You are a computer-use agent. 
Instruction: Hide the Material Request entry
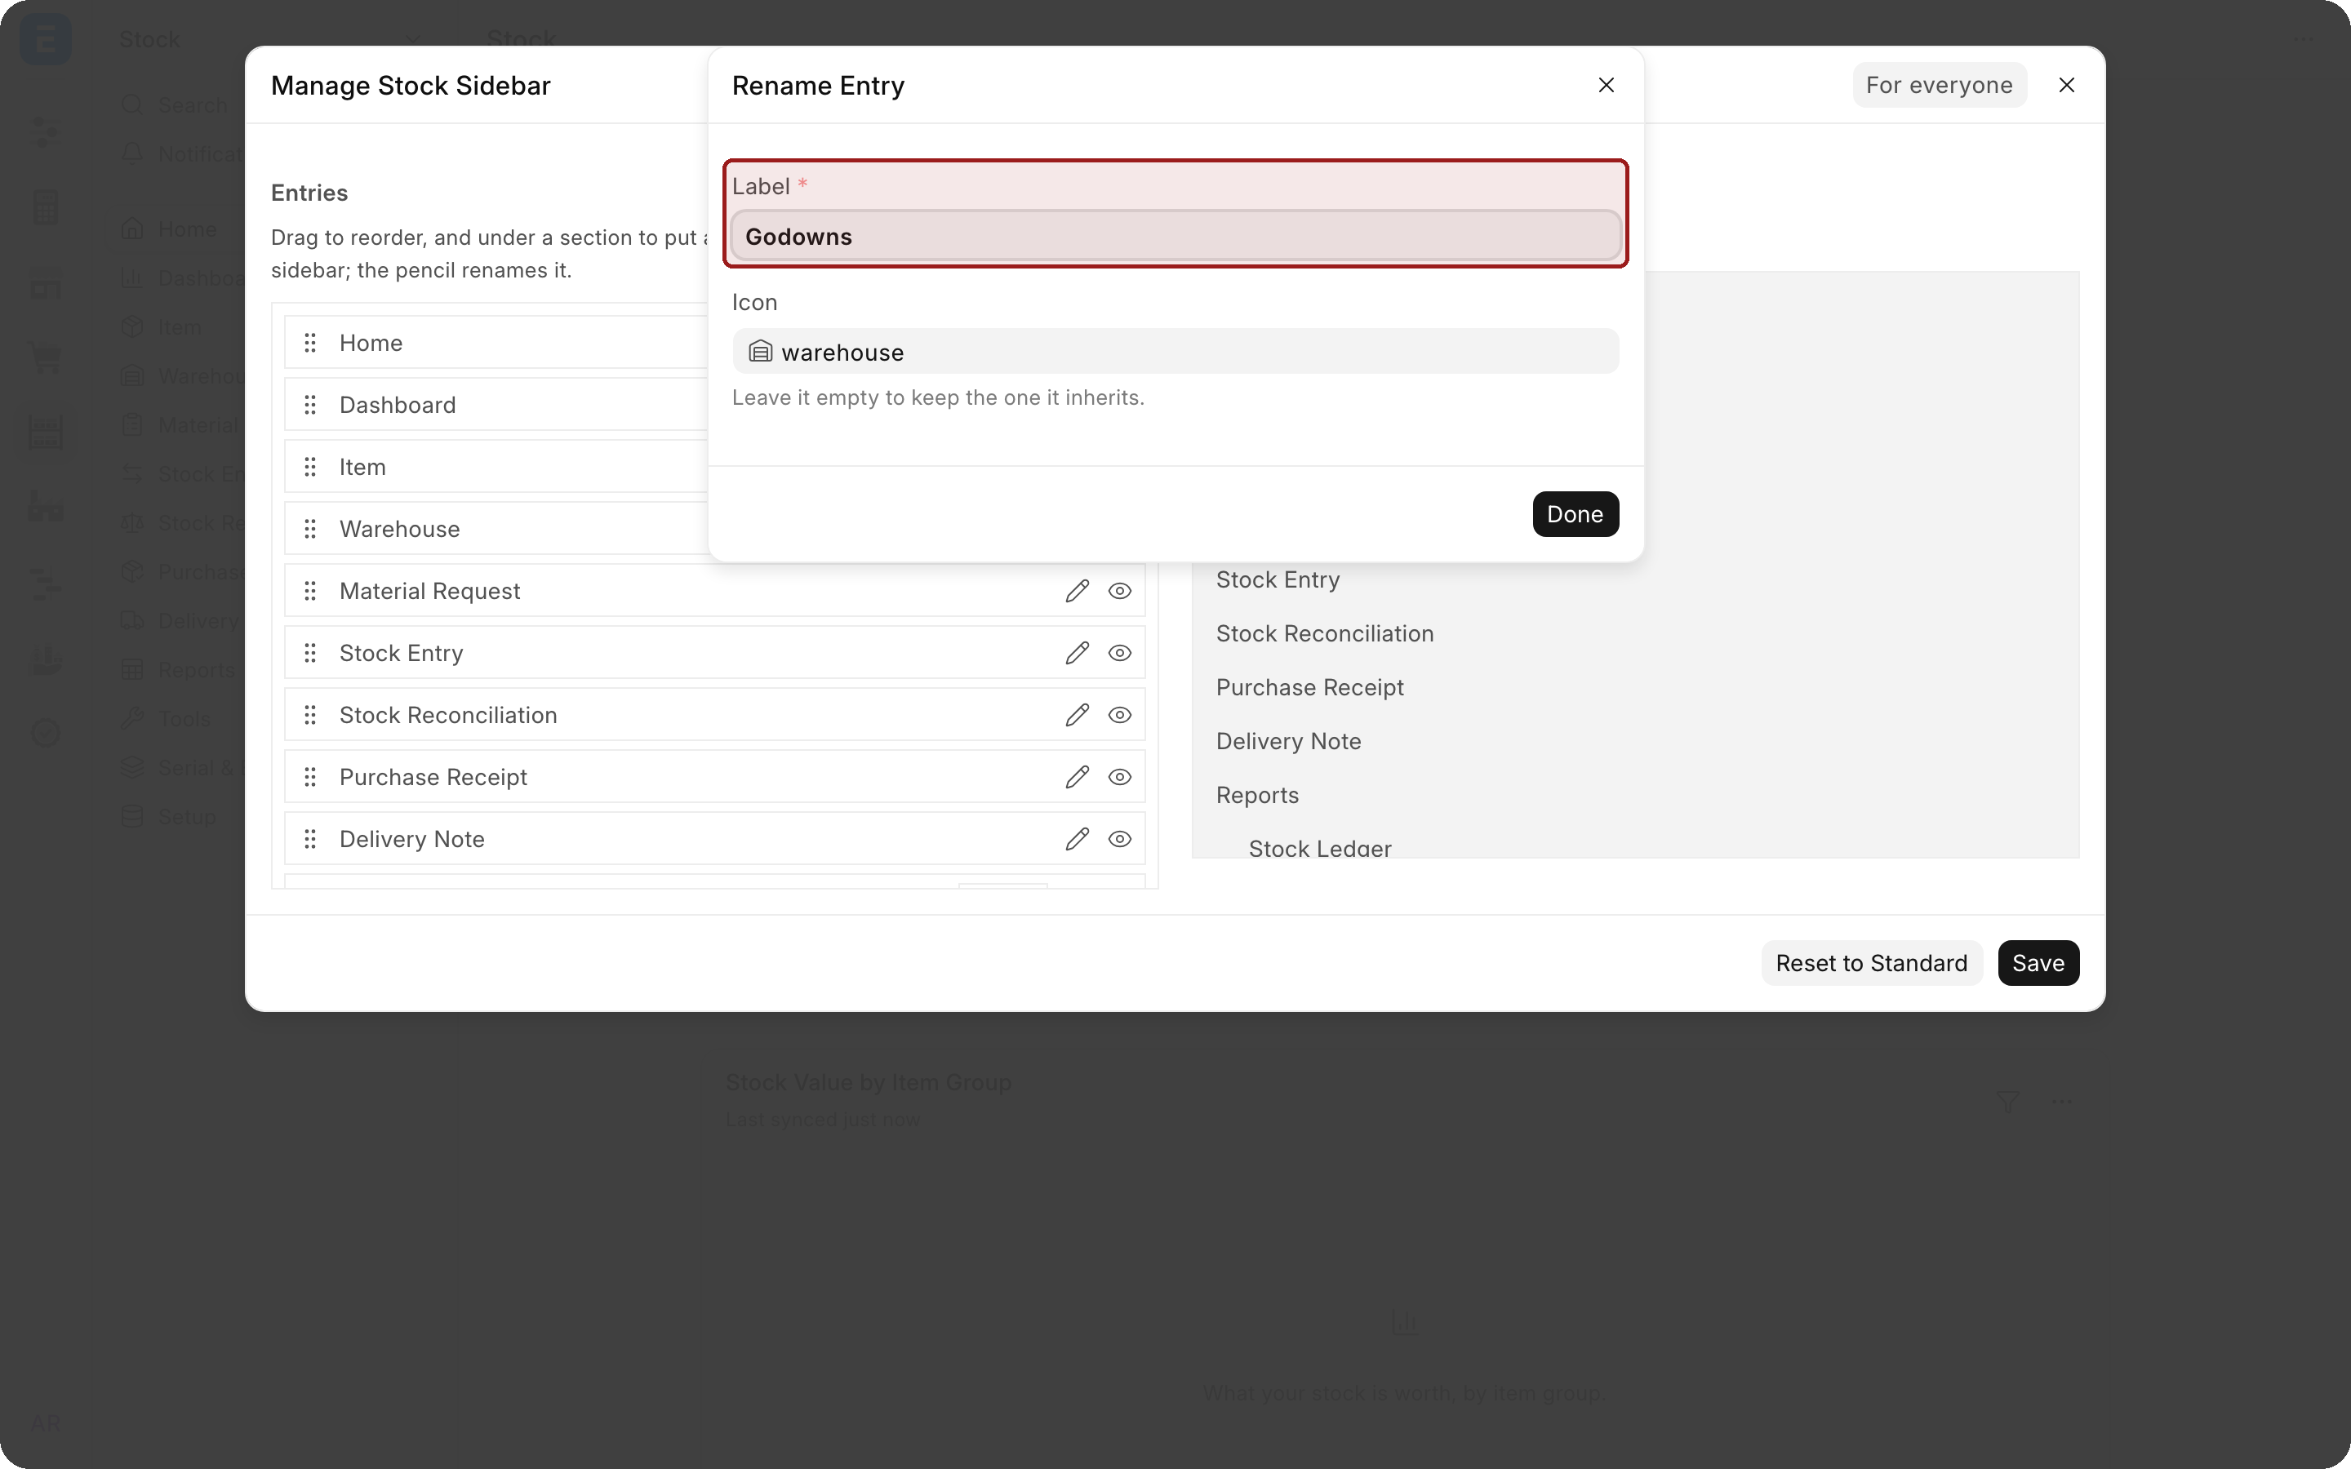tap(1119, 591)
